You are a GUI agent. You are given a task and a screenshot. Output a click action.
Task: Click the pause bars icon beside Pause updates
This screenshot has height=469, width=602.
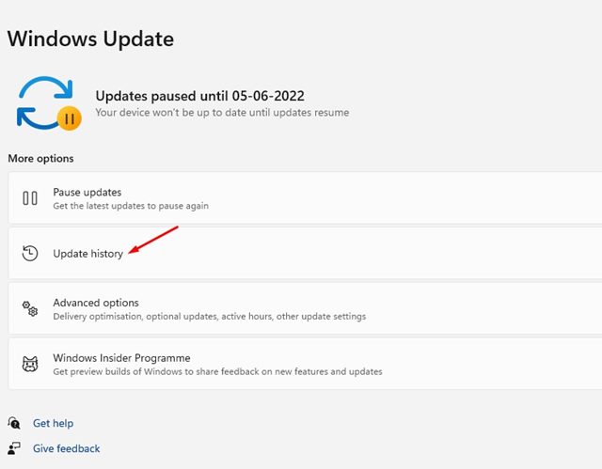click(x=30, y=198)
